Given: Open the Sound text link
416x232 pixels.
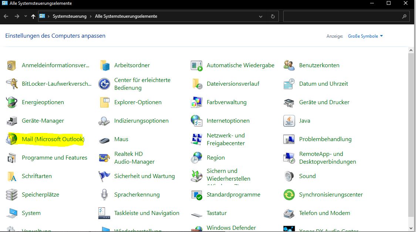Looking at the screenshot, I should click(307, 176).
